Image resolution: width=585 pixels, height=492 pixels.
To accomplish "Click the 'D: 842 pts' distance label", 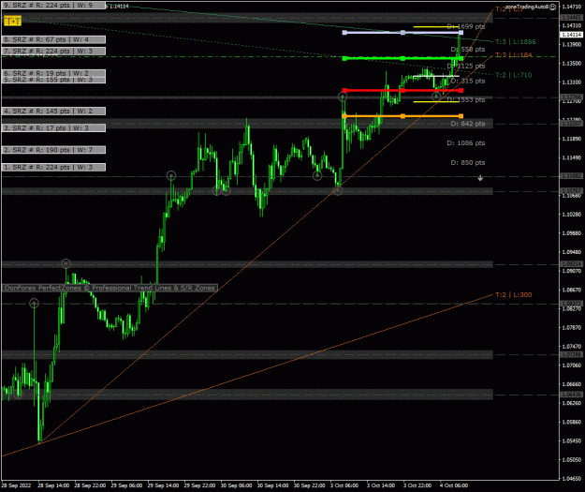I will click(468, 124).
